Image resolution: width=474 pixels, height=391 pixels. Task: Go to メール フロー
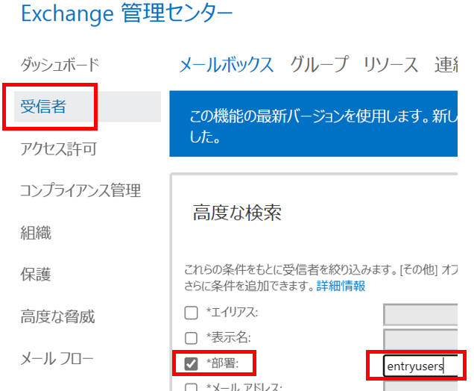(x=57, y=359)
